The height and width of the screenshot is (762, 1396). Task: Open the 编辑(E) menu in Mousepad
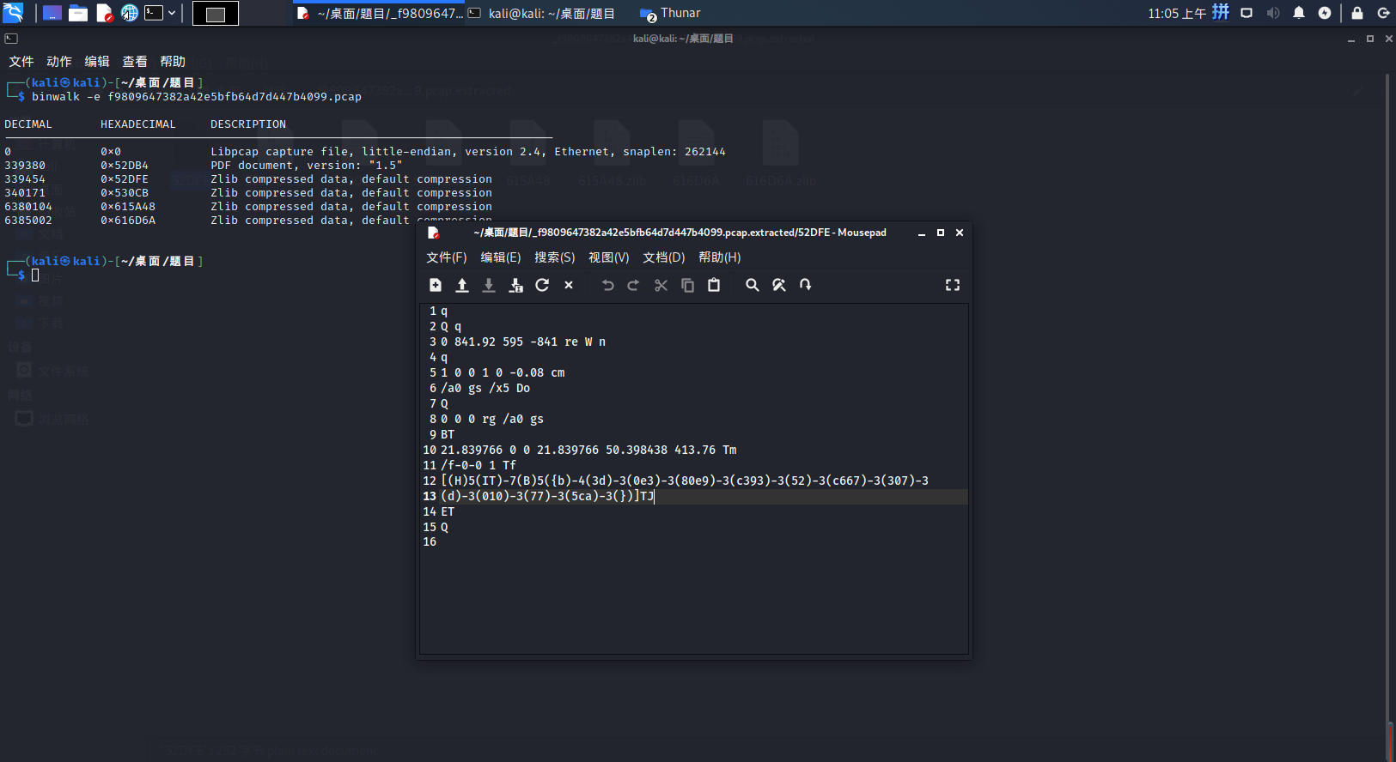coord(501,257)
